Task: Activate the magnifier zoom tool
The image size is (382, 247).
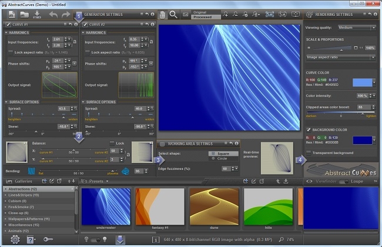Action: [173, 15]
